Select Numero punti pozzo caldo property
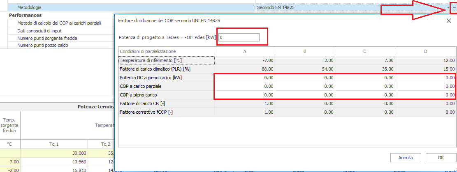The image size is (457, 172). [x=42, y=45]
